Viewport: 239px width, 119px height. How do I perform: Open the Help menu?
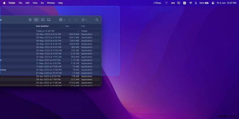click(x=61, y=3)
